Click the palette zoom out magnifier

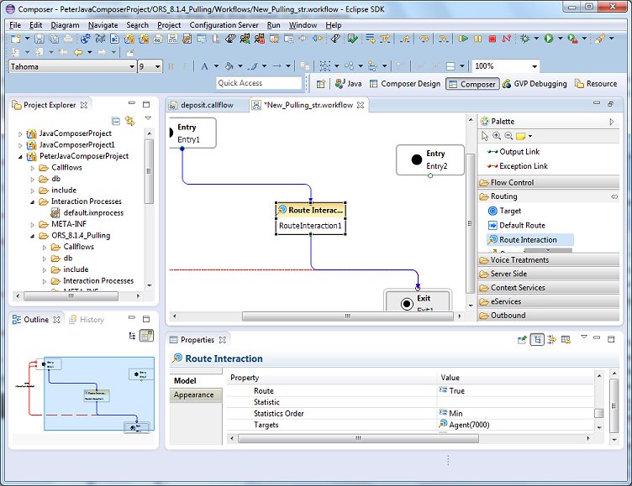[x=508, y=136]
